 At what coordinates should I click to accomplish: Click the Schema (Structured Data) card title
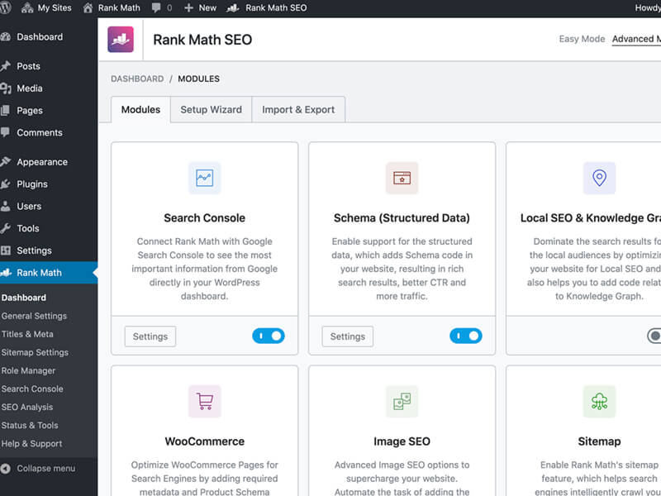[402, 218]
